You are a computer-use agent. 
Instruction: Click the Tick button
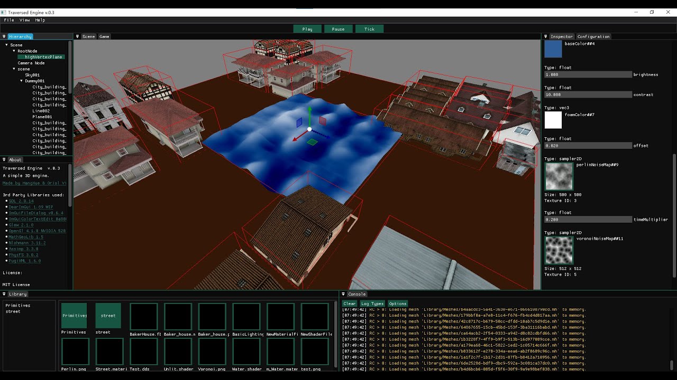pyautogui.click(x=369, y=29)
